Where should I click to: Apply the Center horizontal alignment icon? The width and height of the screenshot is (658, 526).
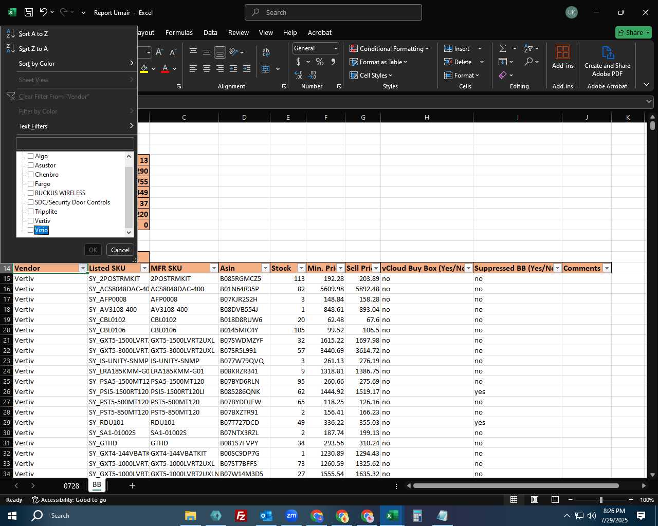[x=207, y=68]
